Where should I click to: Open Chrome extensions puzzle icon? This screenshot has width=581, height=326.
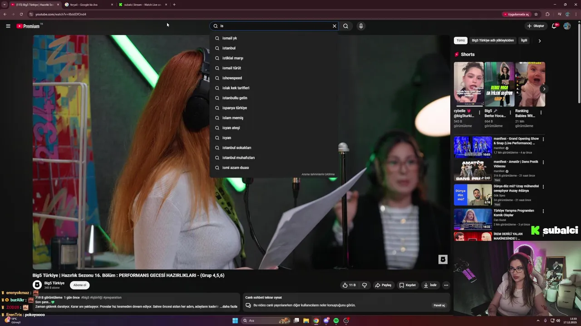(547, 14)
